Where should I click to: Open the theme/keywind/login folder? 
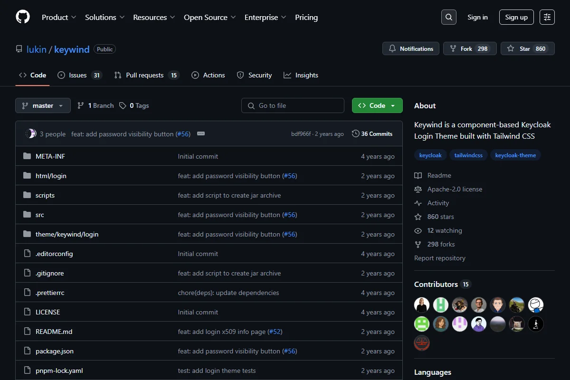67,234
